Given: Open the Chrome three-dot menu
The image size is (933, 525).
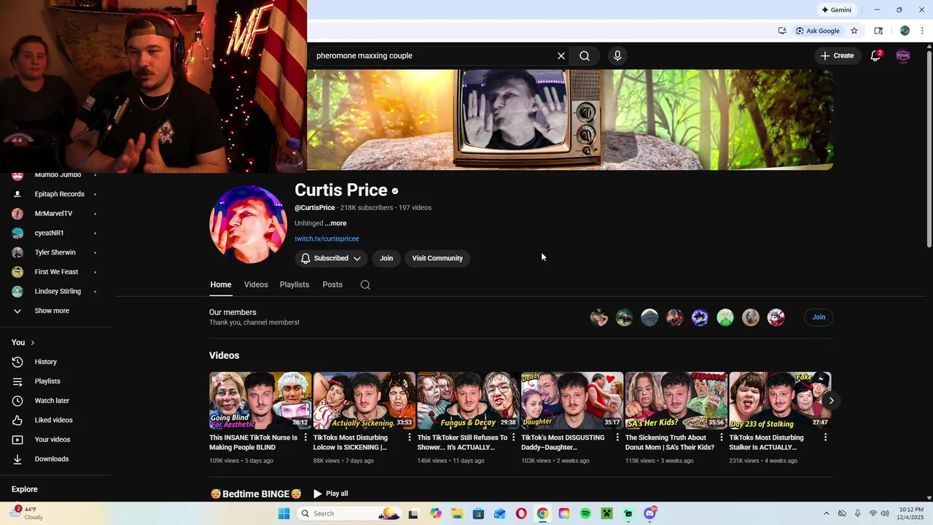Looking at the screenshot, I should (922, 31).
